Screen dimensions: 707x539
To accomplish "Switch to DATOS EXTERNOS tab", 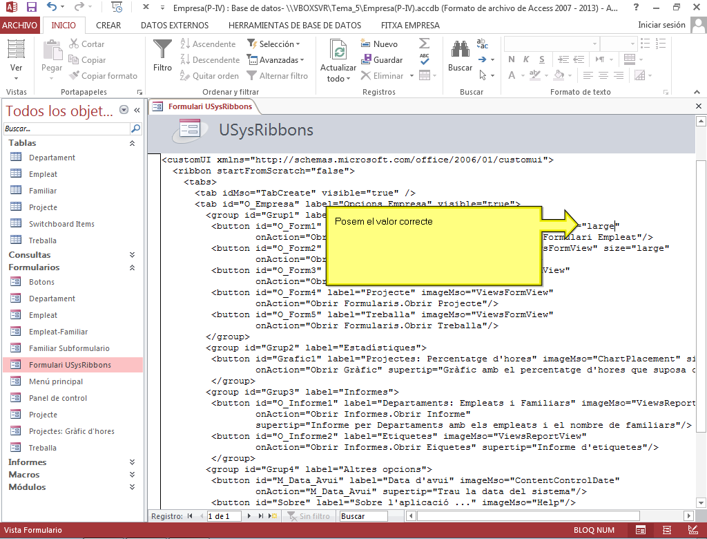I will click(175, 26).
